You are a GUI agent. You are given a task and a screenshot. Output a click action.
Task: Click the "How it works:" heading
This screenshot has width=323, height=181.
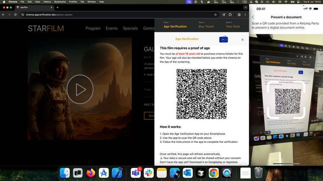pos(171,127)
